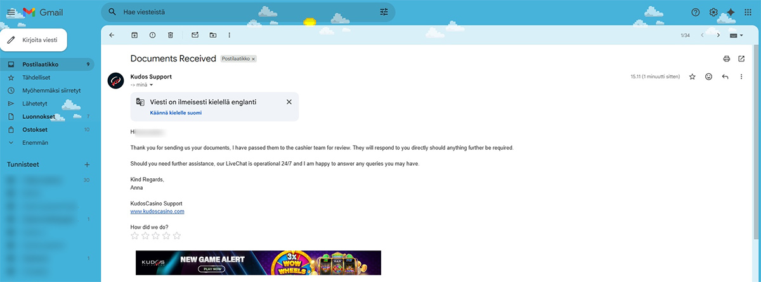Add an emoji reaction to the message
The width and height of the screenshot is (761, 282).
pyautogui.click(x=708, y=77)
